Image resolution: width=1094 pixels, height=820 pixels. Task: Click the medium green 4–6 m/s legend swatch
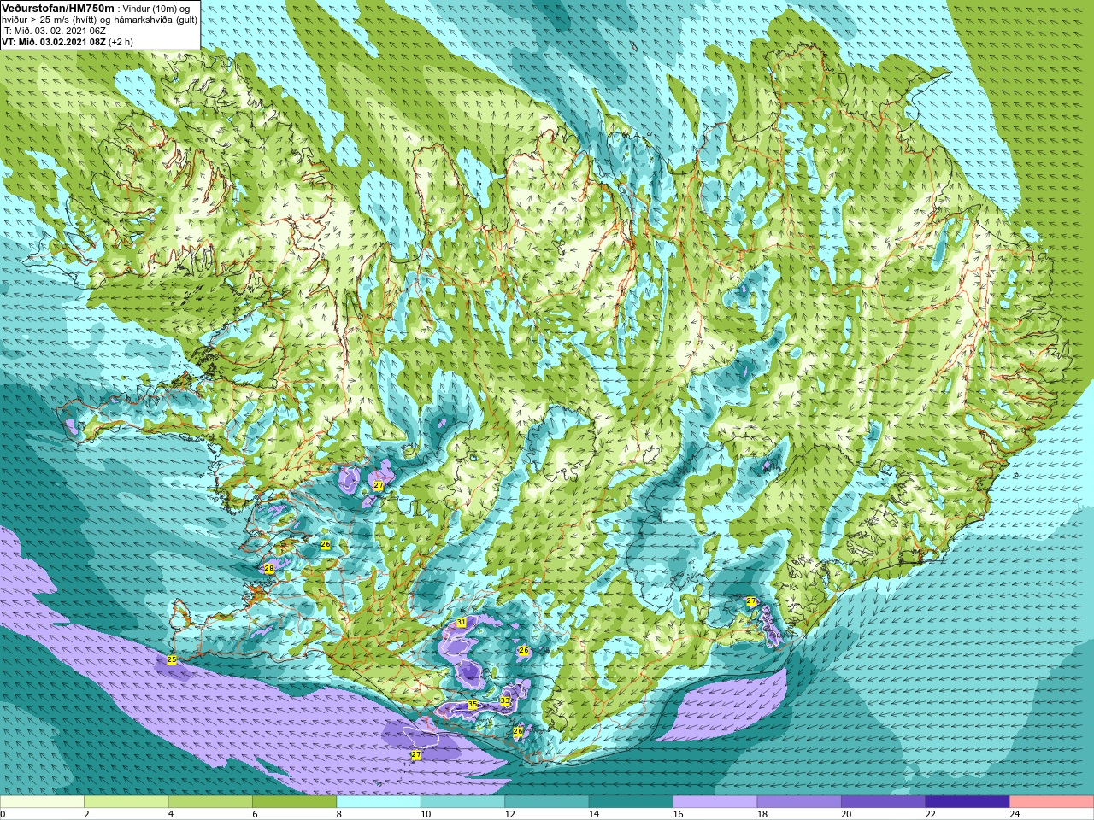point(210,802)
